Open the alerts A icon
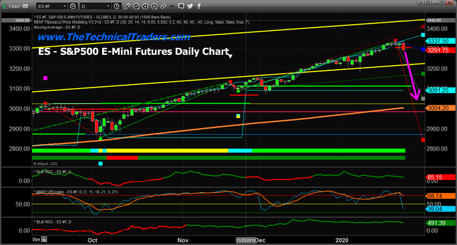The height and width of the screenshot is (245, 457). (x=154, y=6)
